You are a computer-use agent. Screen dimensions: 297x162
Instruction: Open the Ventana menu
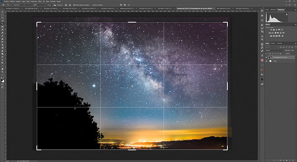(x=53, y=1)
